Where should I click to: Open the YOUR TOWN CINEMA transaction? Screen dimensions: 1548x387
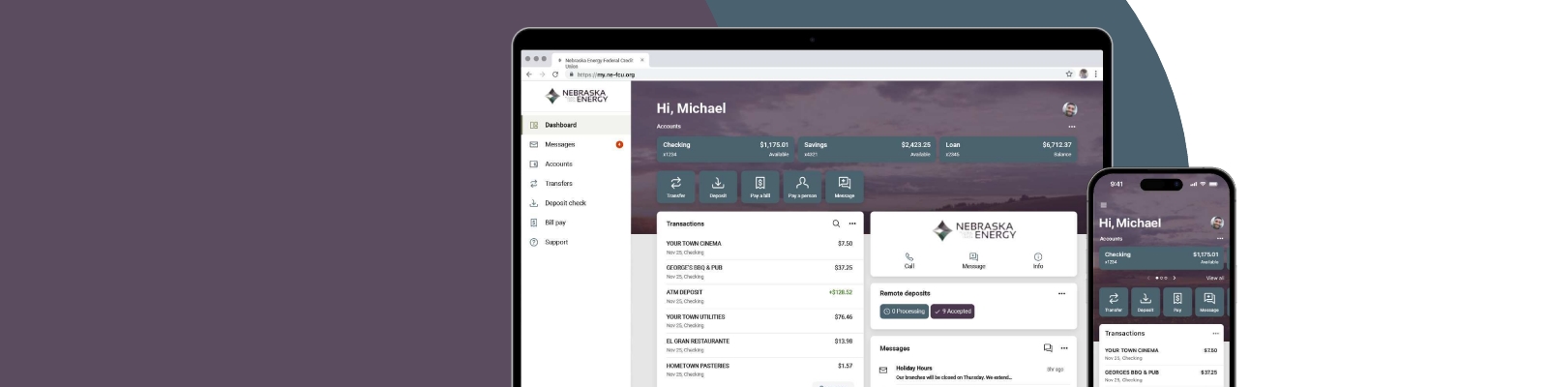coord(759,248)
